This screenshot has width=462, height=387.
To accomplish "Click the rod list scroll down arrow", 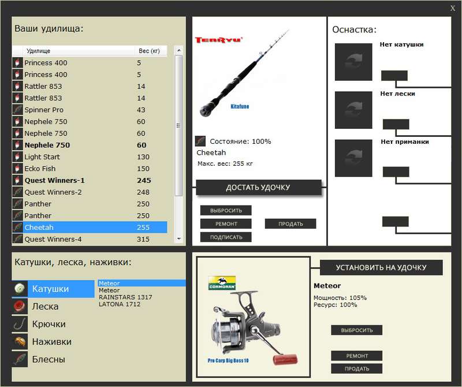I will click(178, 239).
